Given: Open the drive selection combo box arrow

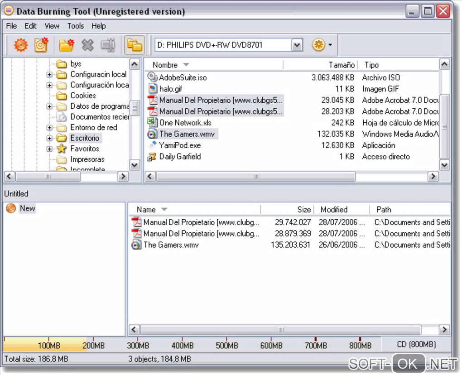Looking at the screenshot, I should pyautogui.click(x=297, y=45).
